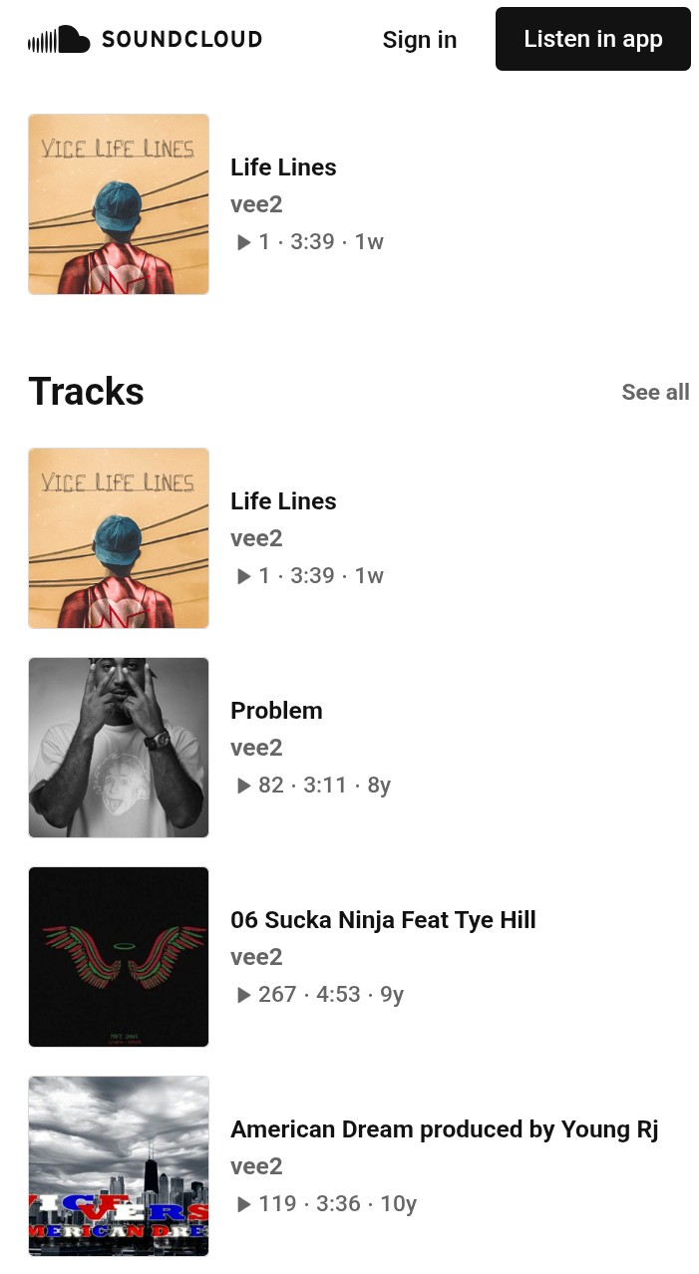Screen dimensions: 699x1274
Task: Select Life Lines cover in Tracks list
Action: click(119, 538)
